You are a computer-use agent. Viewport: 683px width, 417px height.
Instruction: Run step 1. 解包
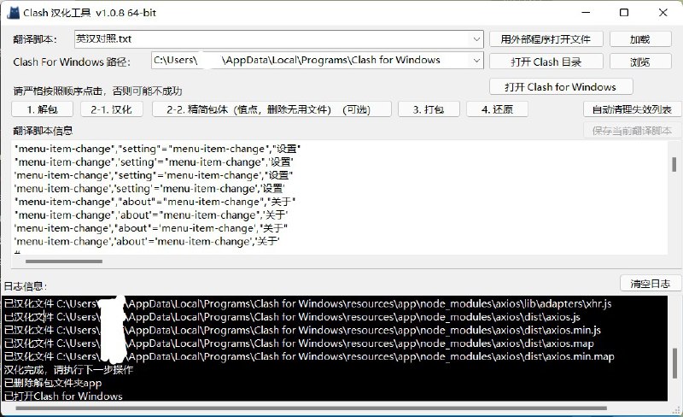click(x=43, y=109)
